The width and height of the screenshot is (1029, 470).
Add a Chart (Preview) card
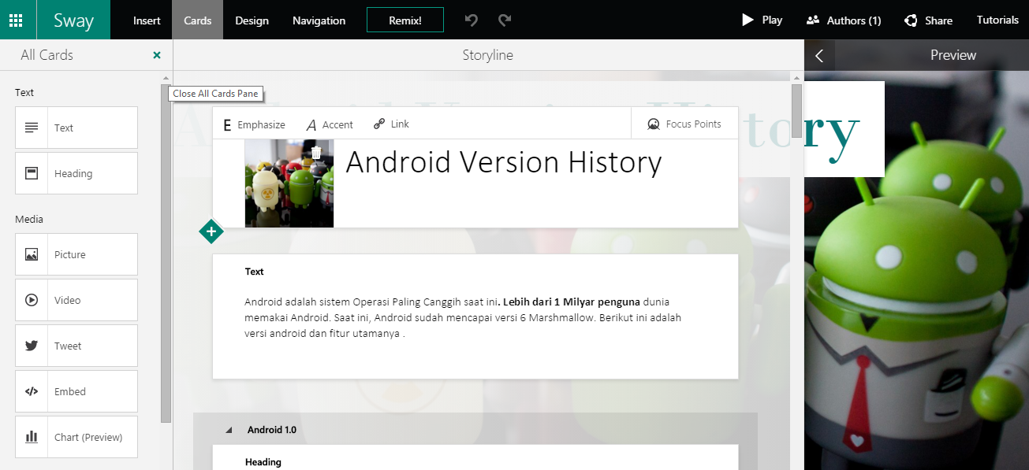(x=76, y=437)
